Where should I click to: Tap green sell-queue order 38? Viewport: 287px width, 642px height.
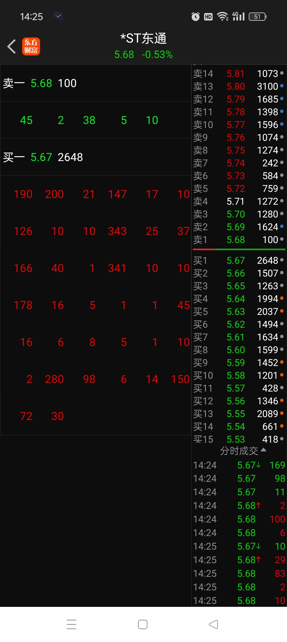click(x=89, y=120)
